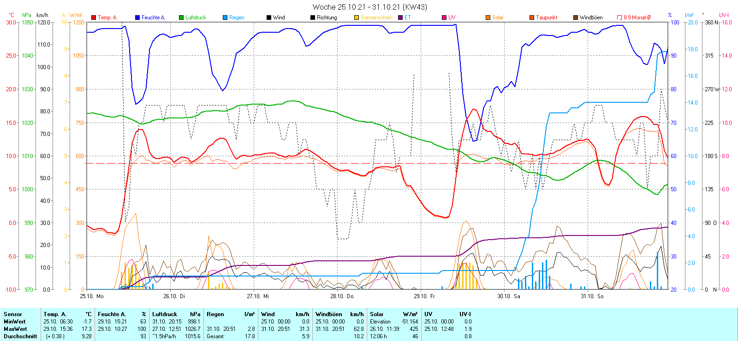Click the '29.10. 10:27' humidity maximum timestamp
Screen dimensions: 738x341
[112, 329]
